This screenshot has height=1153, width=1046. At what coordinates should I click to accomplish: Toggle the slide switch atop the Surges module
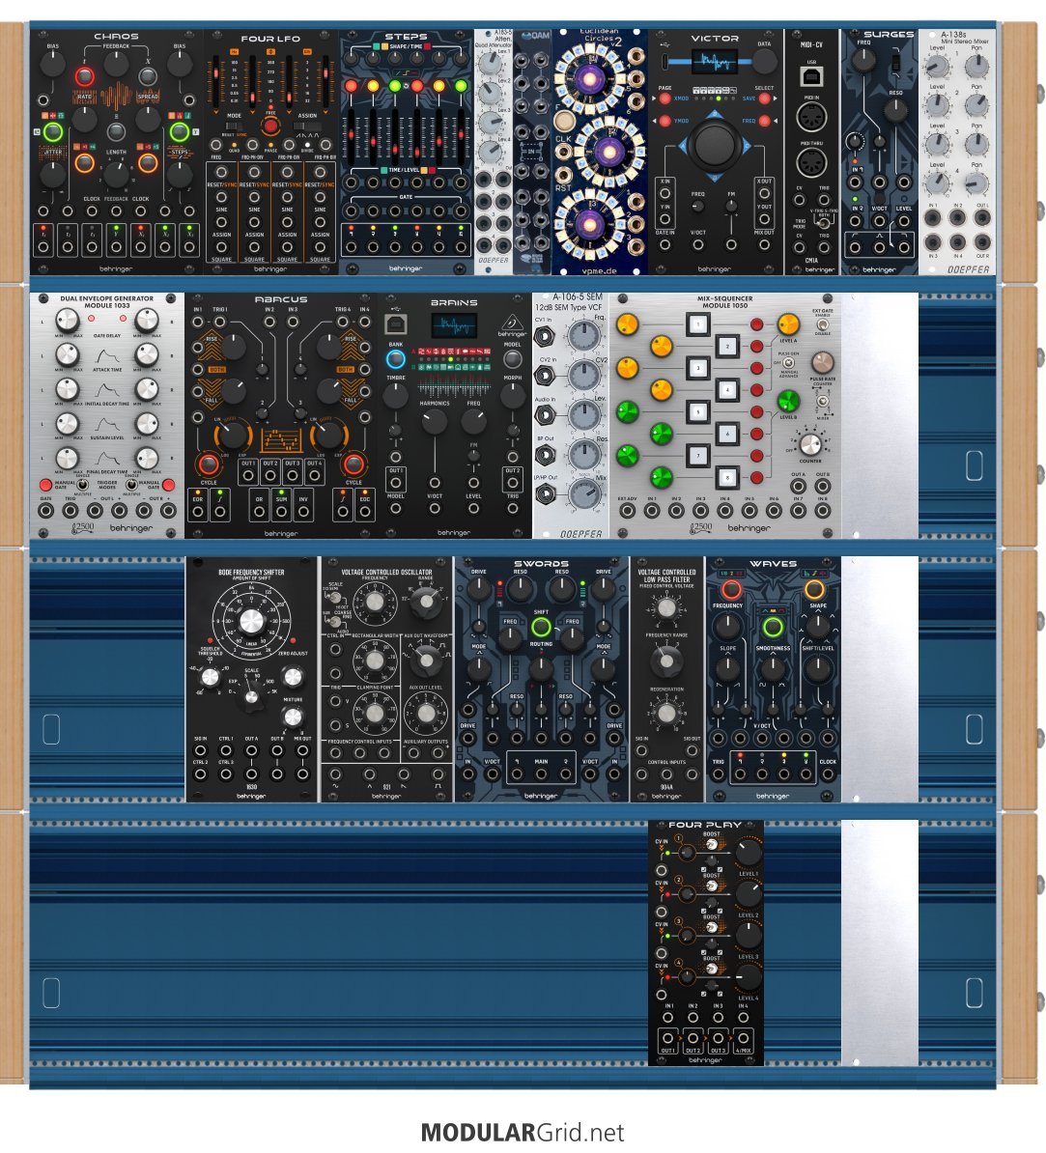point(895,62)
